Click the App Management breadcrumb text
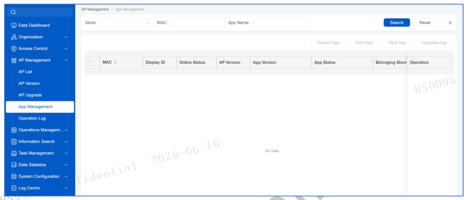Viewport: 466px width, 200px height. click(130, 9)
